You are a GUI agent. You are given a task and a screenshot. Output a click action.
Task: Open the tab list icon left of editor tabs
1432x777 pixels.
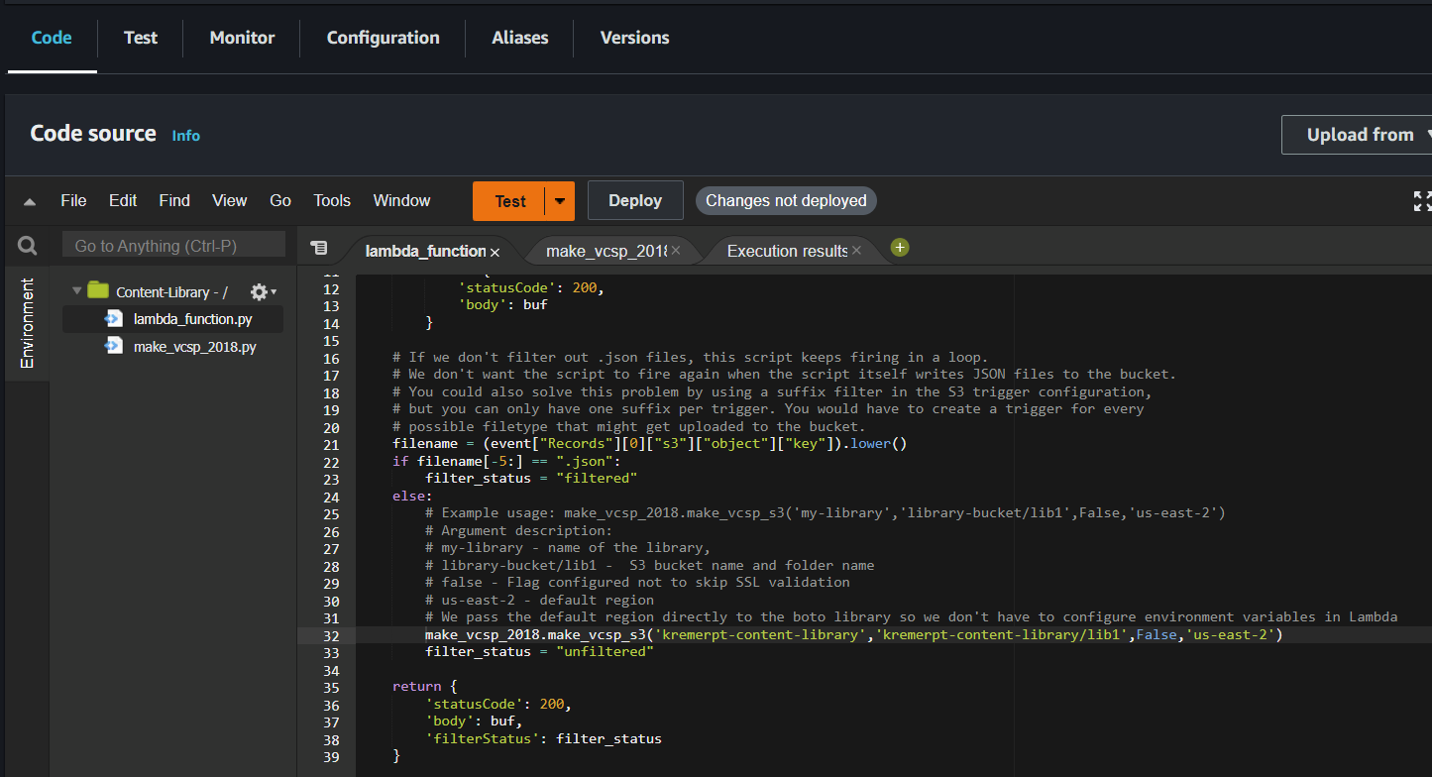[x=318, y=248]
